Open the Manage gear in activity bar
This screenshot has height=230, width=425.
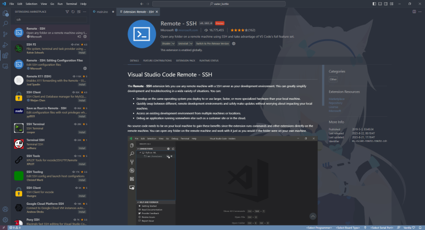5,220
